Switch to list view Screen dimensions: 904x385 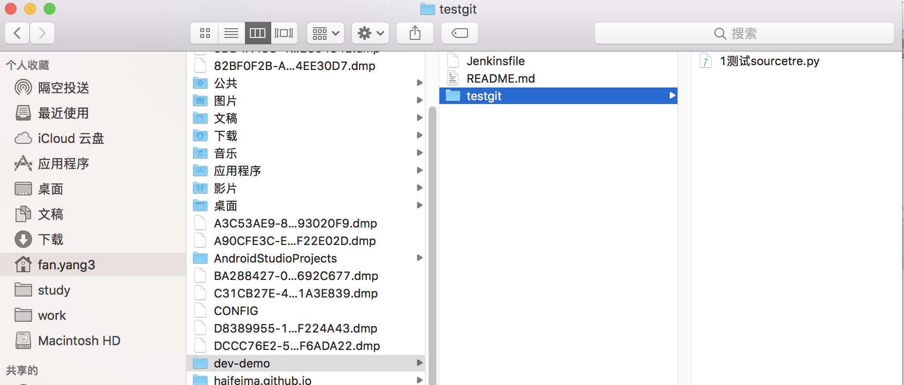tap(231, 33)
